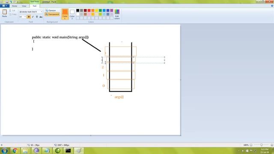The height and width of the screenshot is (154, 274).
Task: Pick the orange color swatch
Action: [x=93, y=10]
